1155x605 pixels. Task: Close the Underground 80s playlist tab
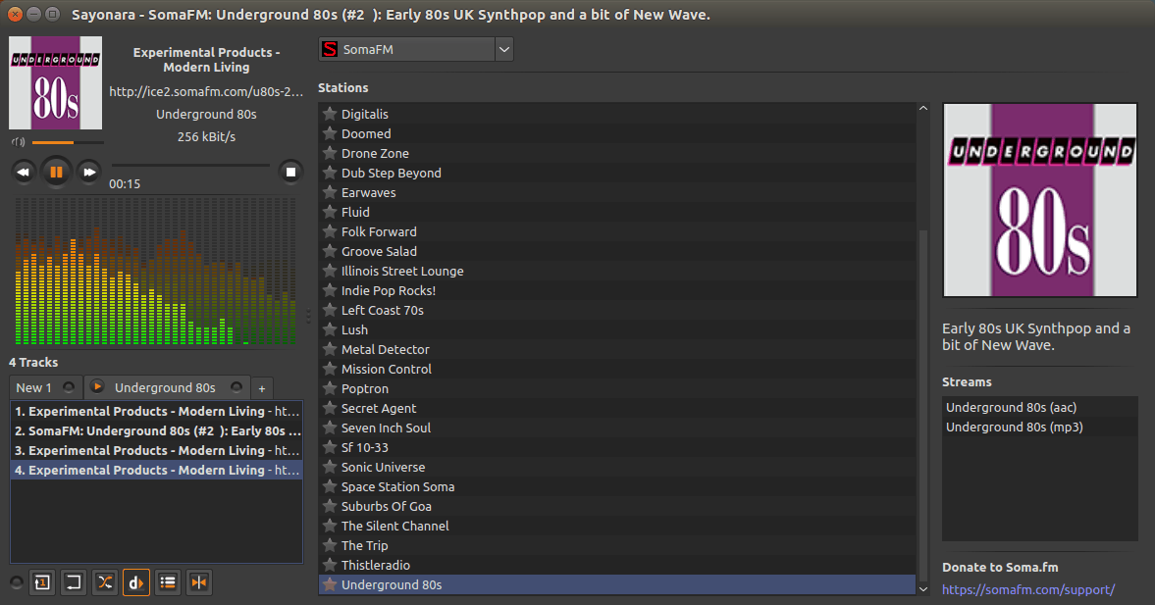(x=236, y=387)
